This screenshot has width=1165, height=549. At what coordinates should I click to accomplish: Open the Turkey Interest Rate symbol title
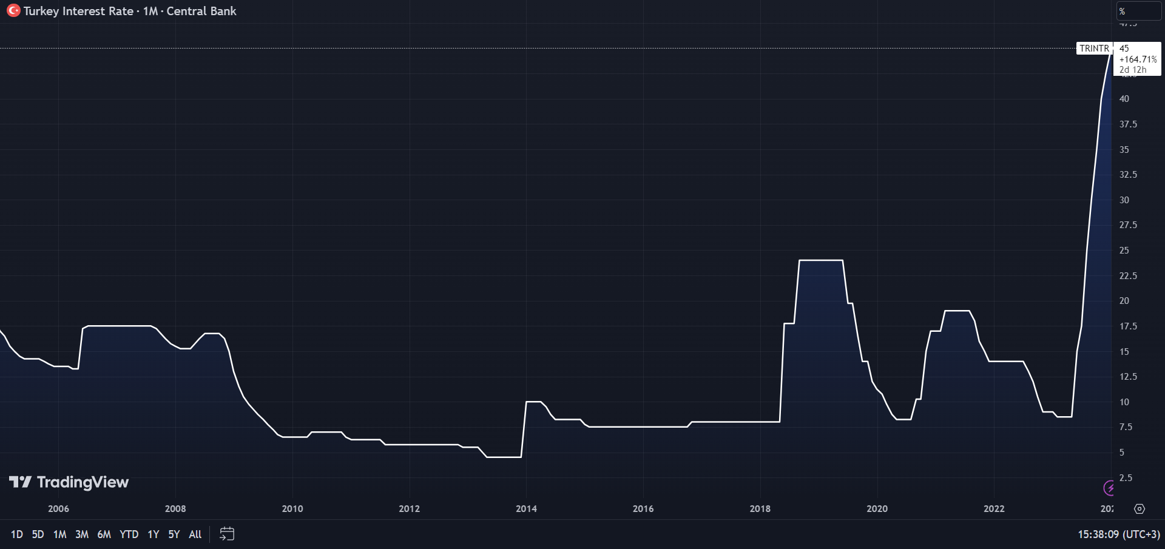pos(130,11)
